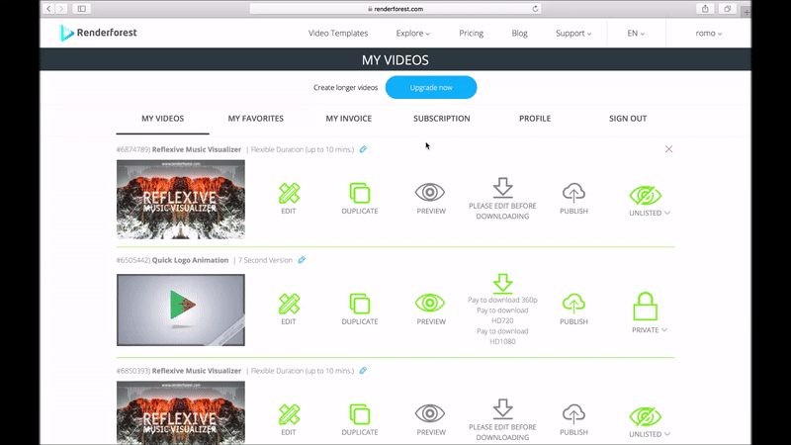791x445 pixels.
Task: Go back in Safari browser
Action: coord(48,9)
